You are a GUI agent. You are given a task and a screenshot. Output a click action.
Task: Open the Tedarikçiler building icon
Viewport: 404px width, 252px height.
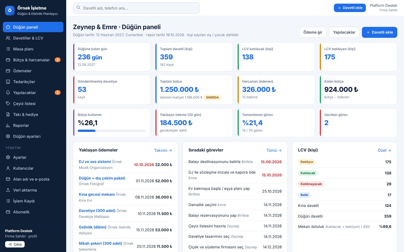click(x=8, y=82)
